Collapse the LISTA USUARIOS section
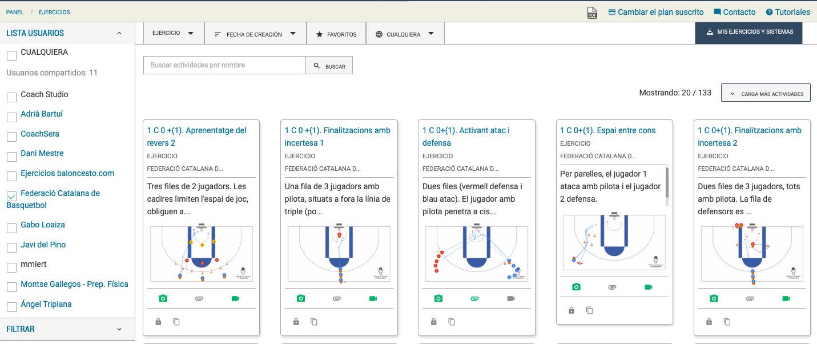This screenshot has width=817, height=344. tap(67, 33)
